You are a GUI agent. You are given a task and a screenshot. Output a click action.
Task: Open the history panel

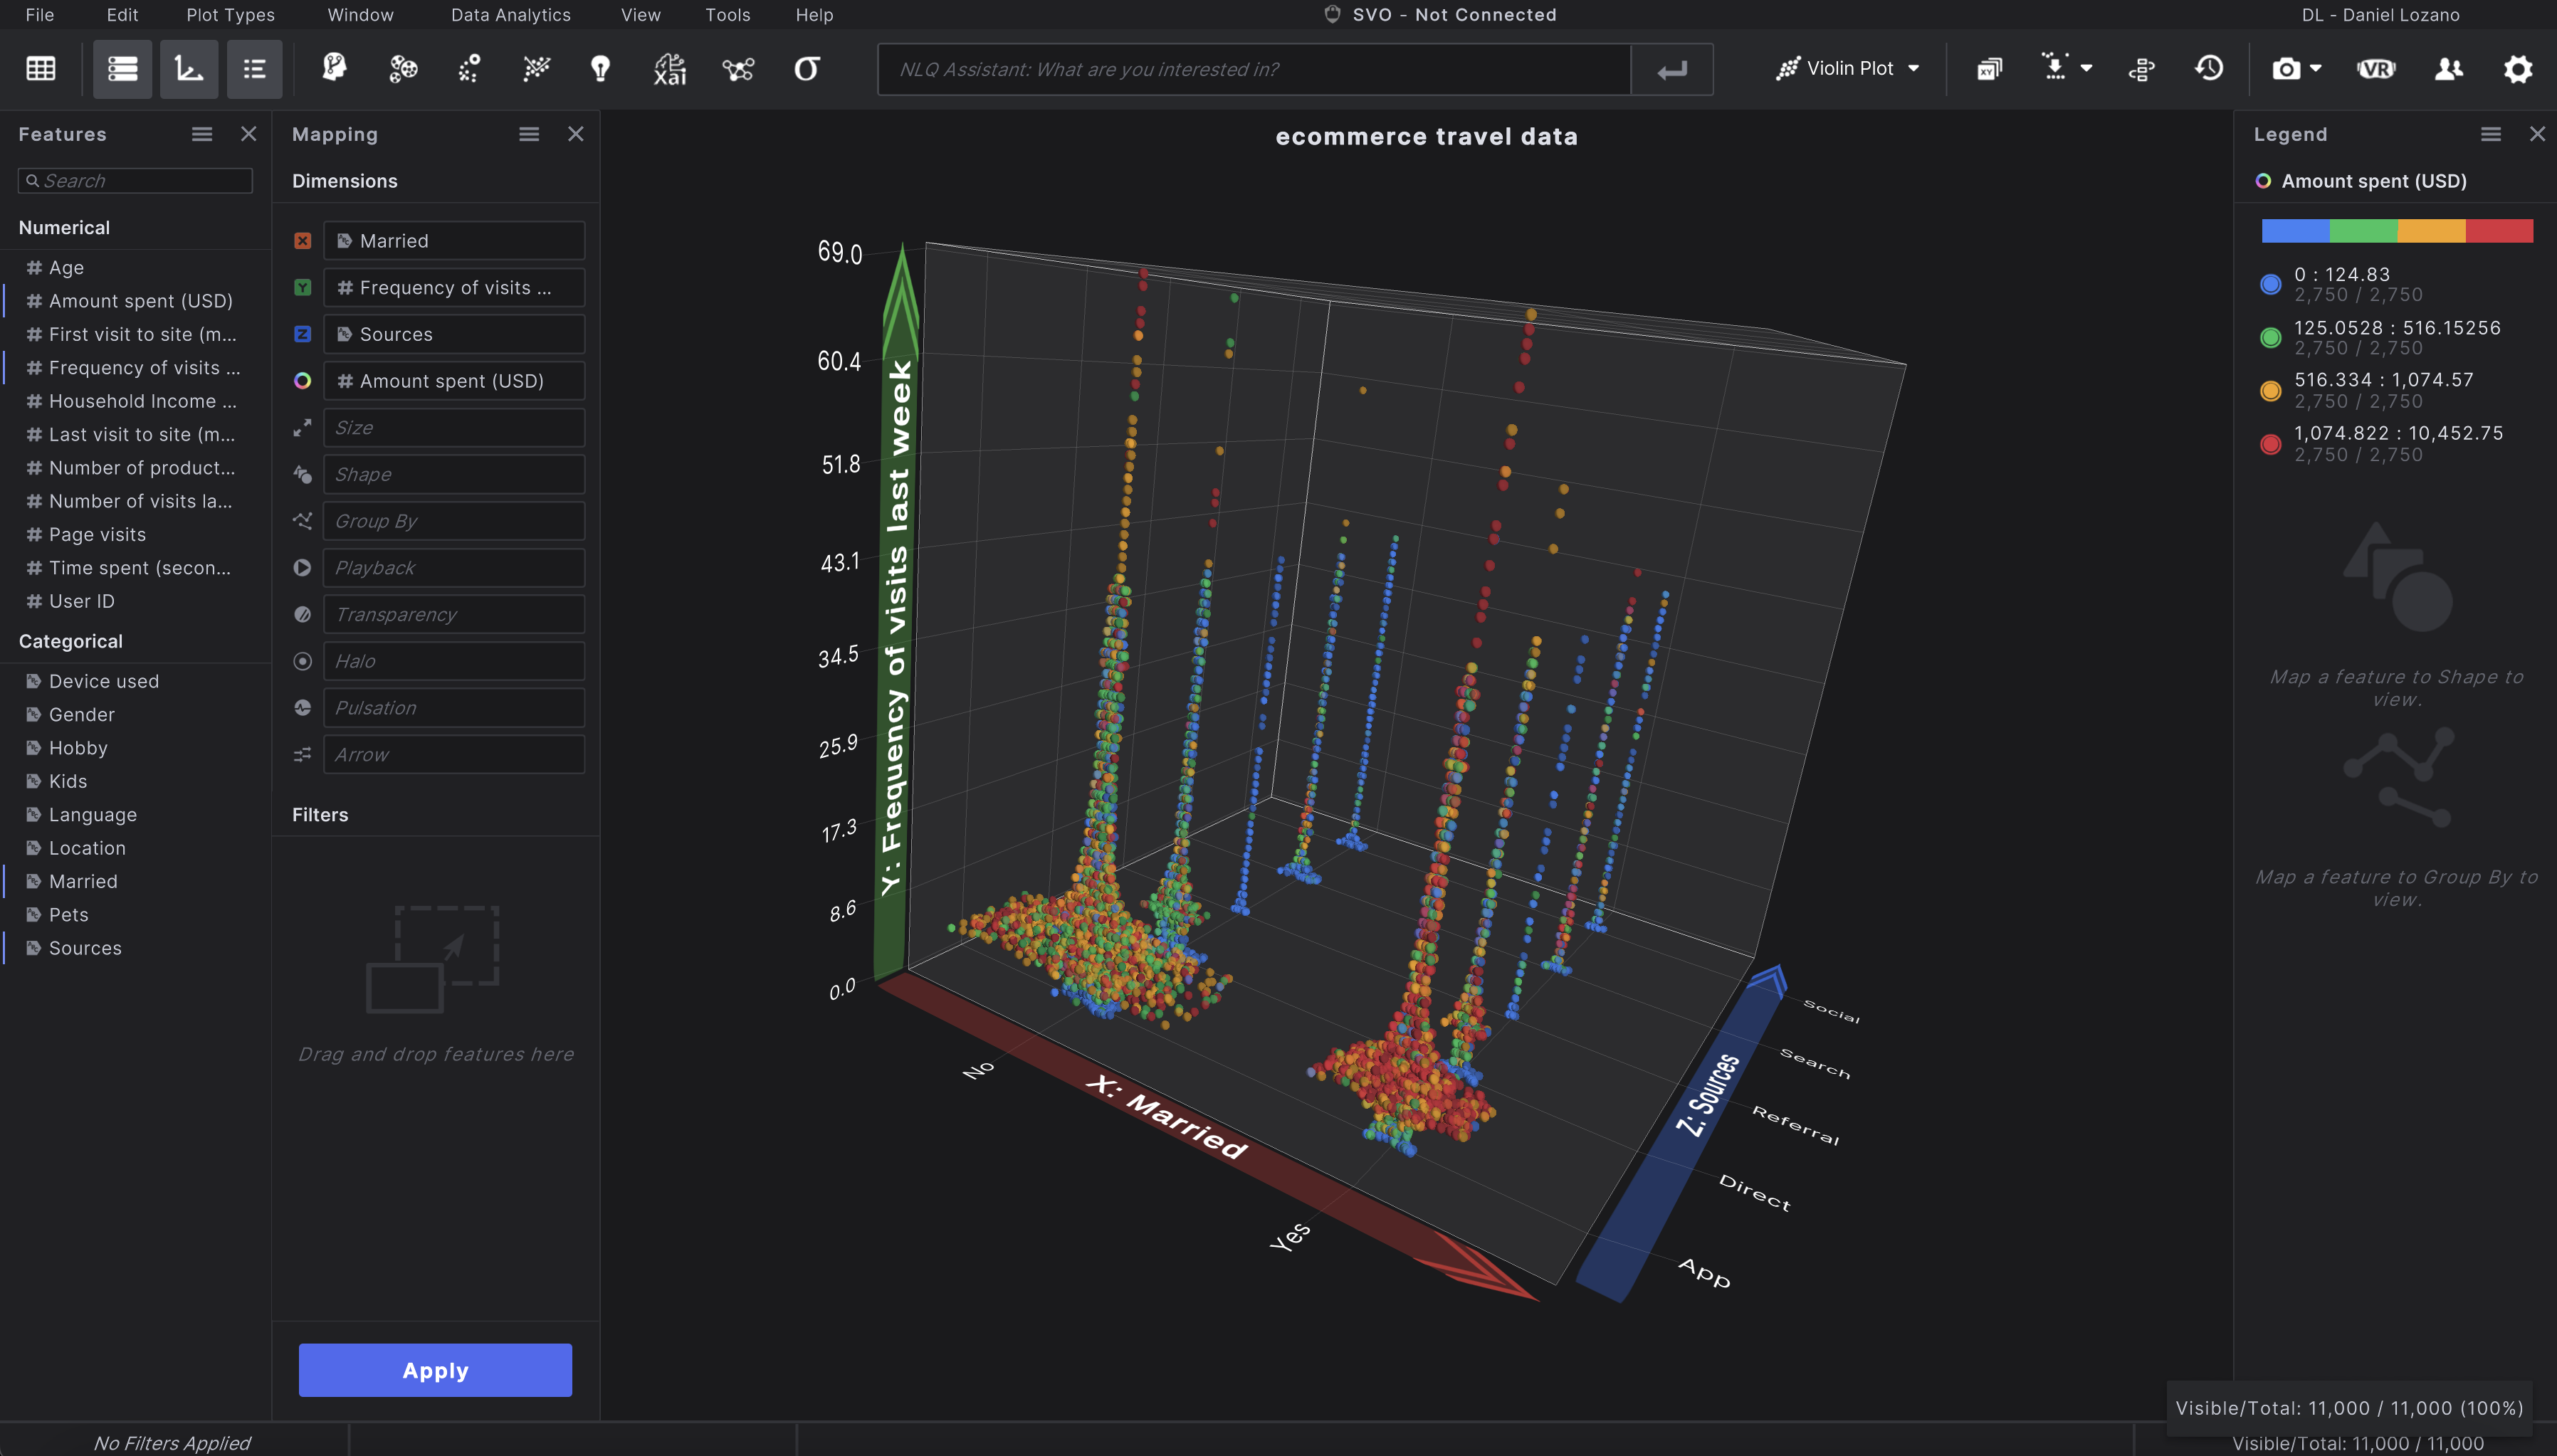click(2209, 68)
